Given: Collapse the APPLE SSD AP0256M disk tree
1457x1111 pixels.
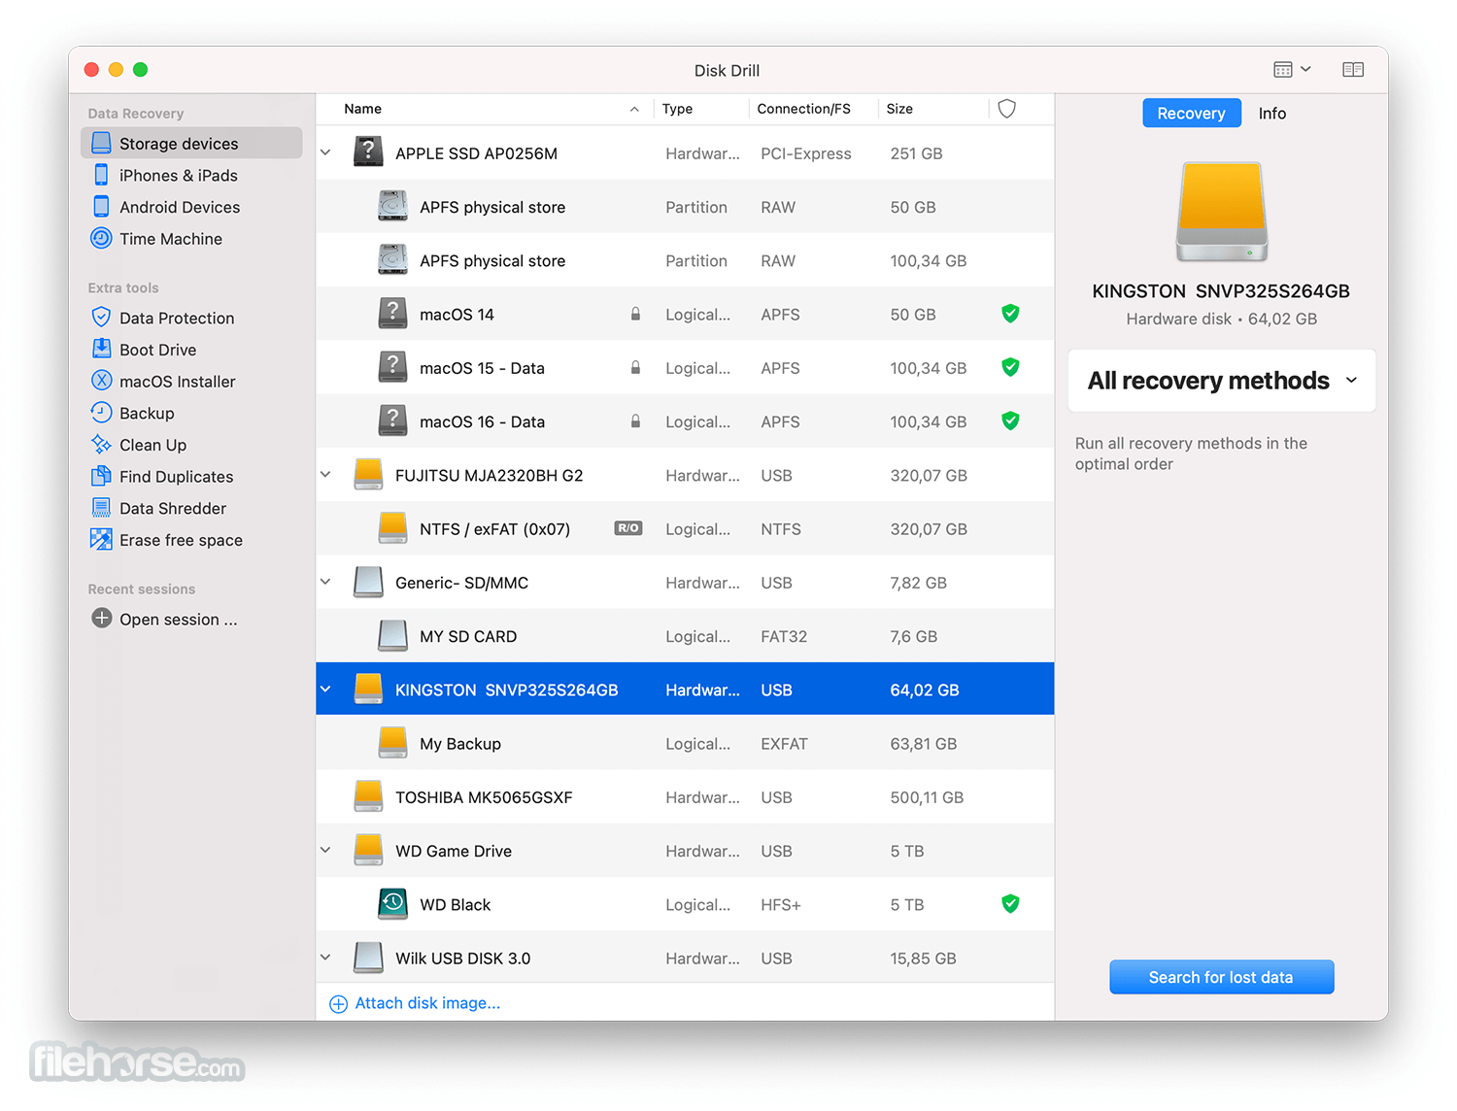Looking at the screenshot, I should 326,152.
